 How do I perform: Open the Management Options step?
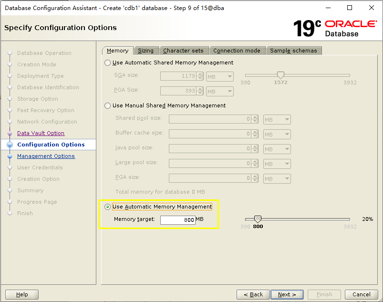pos(46,156)
